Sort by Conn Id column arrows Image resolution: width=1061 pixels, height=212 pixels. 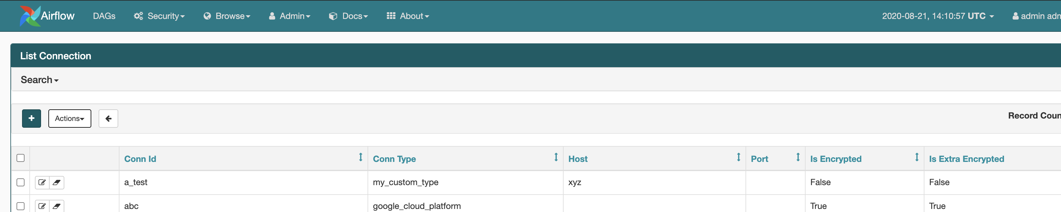tap(361, 157)
